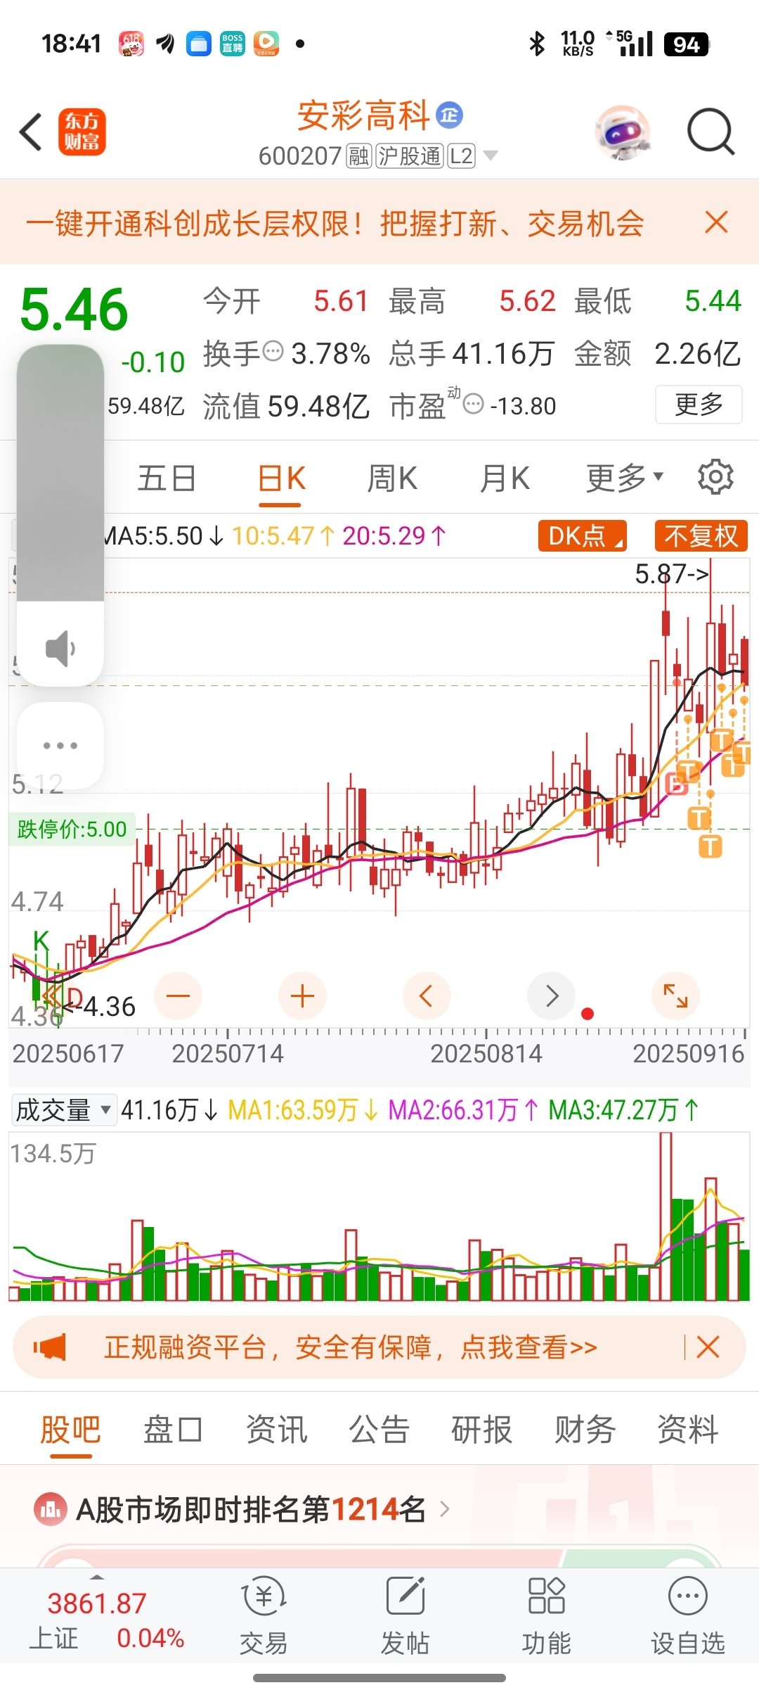Screen dimensions: 759x1697
Task: Close the 科创成长层 banner
Action: tap(716, 222)
